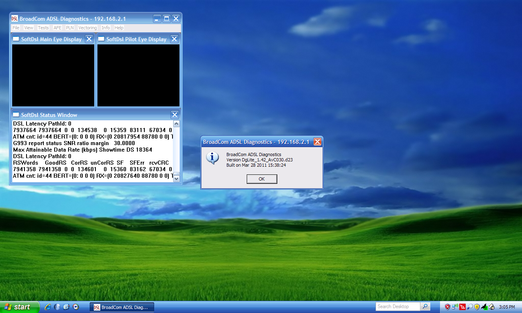Close the BroadCom ADSL Diagnostics main window
The width and height of the screenshot is (522, 313).
(176, 19)
